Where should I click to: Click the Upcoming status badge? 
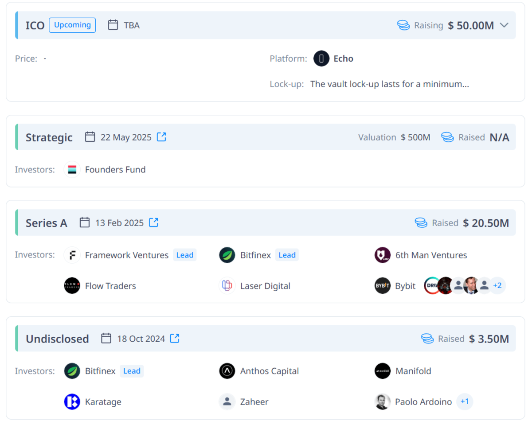[x=72, y=25]
